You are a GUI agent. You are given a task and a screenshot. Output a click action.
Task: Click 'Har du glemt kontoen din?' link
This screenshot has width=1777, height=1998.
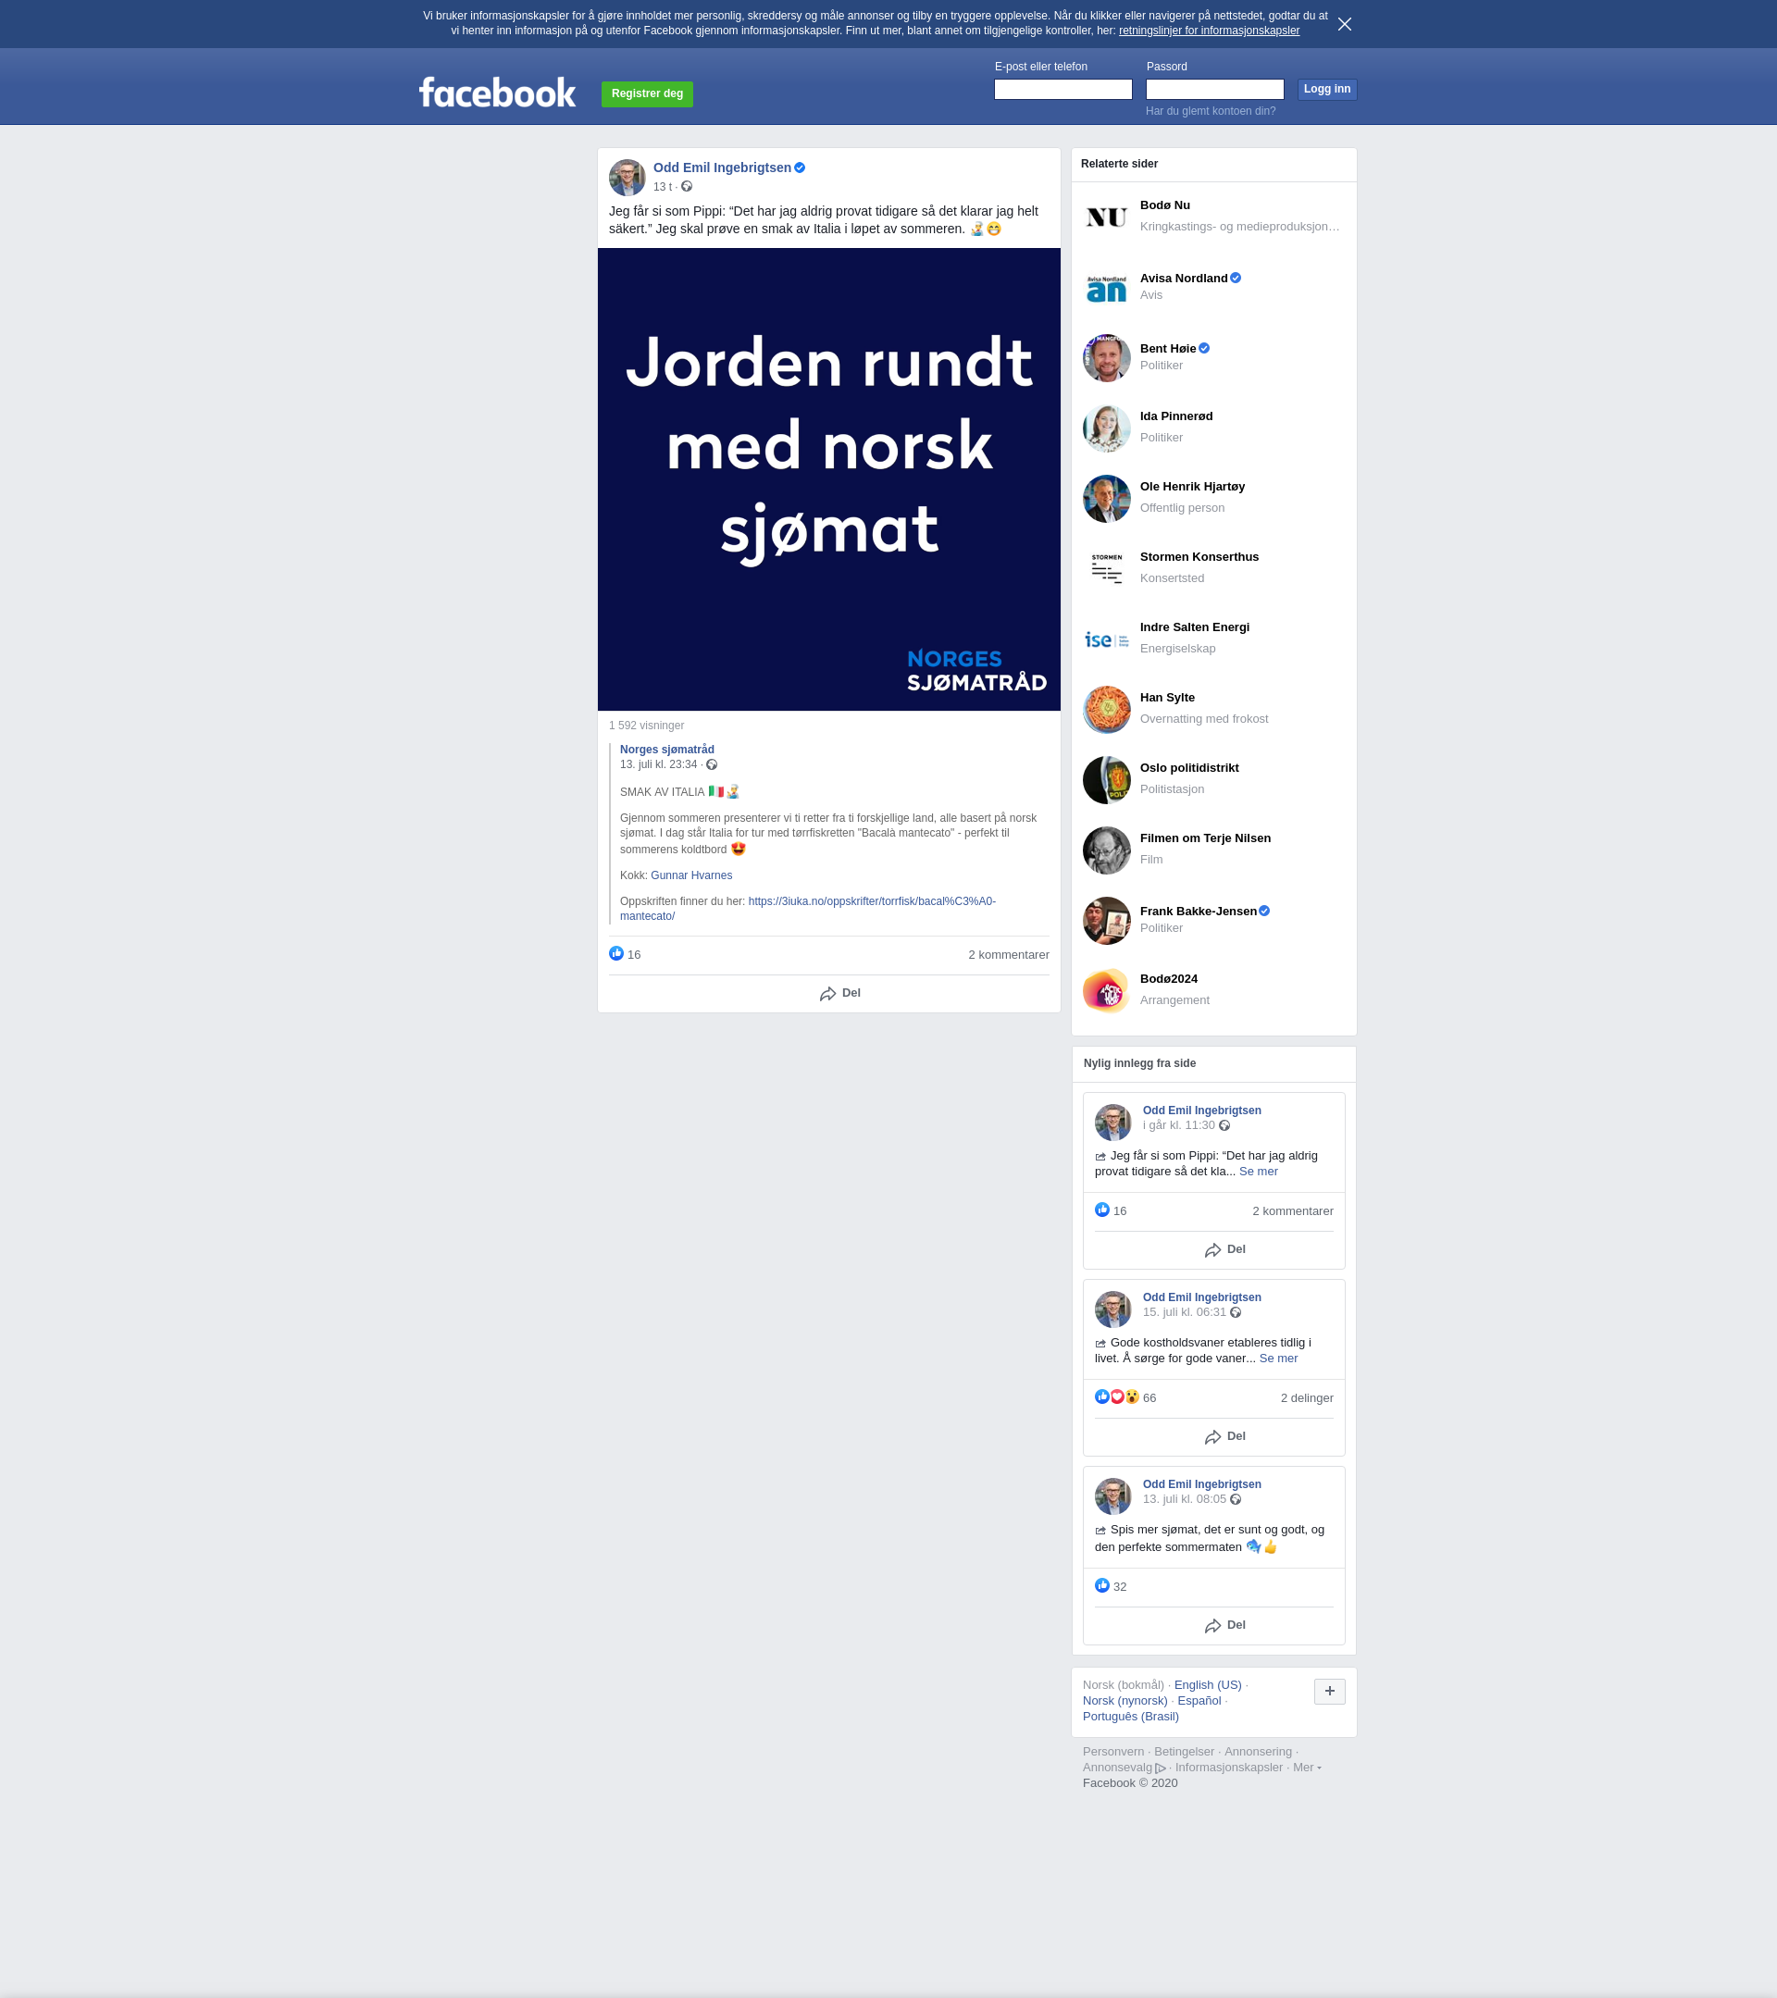1210,111
